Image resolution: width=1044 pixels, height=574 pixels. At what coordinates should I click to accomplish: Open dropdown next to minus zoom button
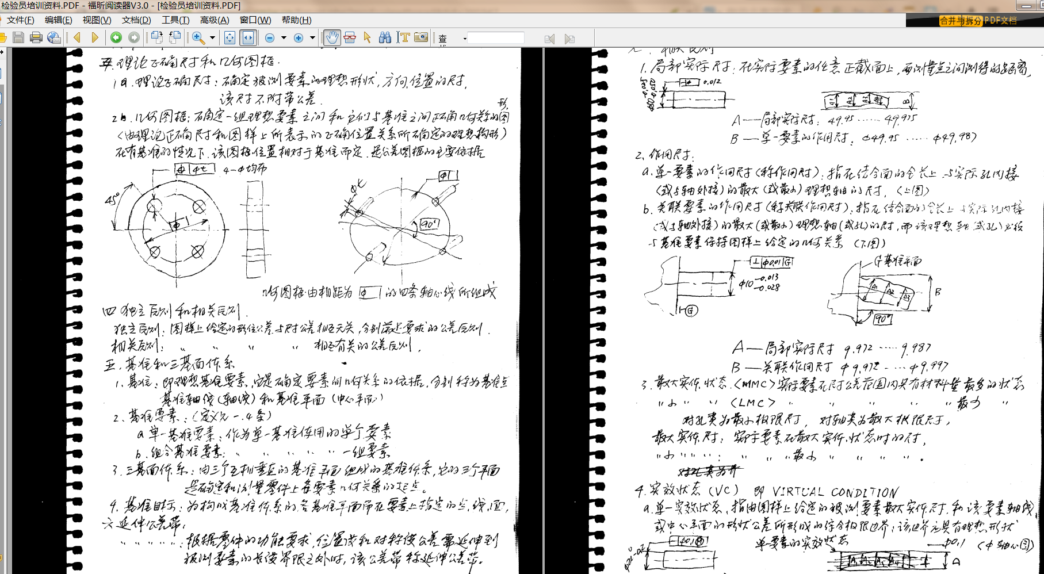283,38
